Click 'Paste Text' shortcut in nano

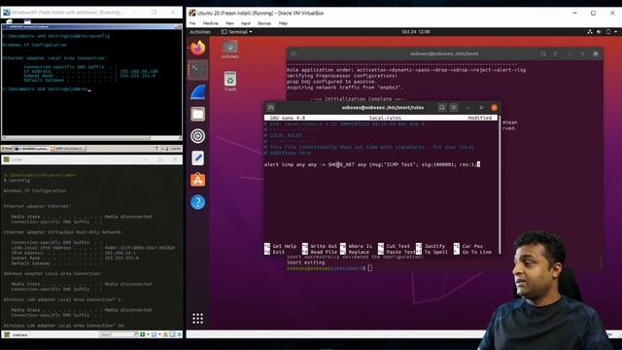397,252
